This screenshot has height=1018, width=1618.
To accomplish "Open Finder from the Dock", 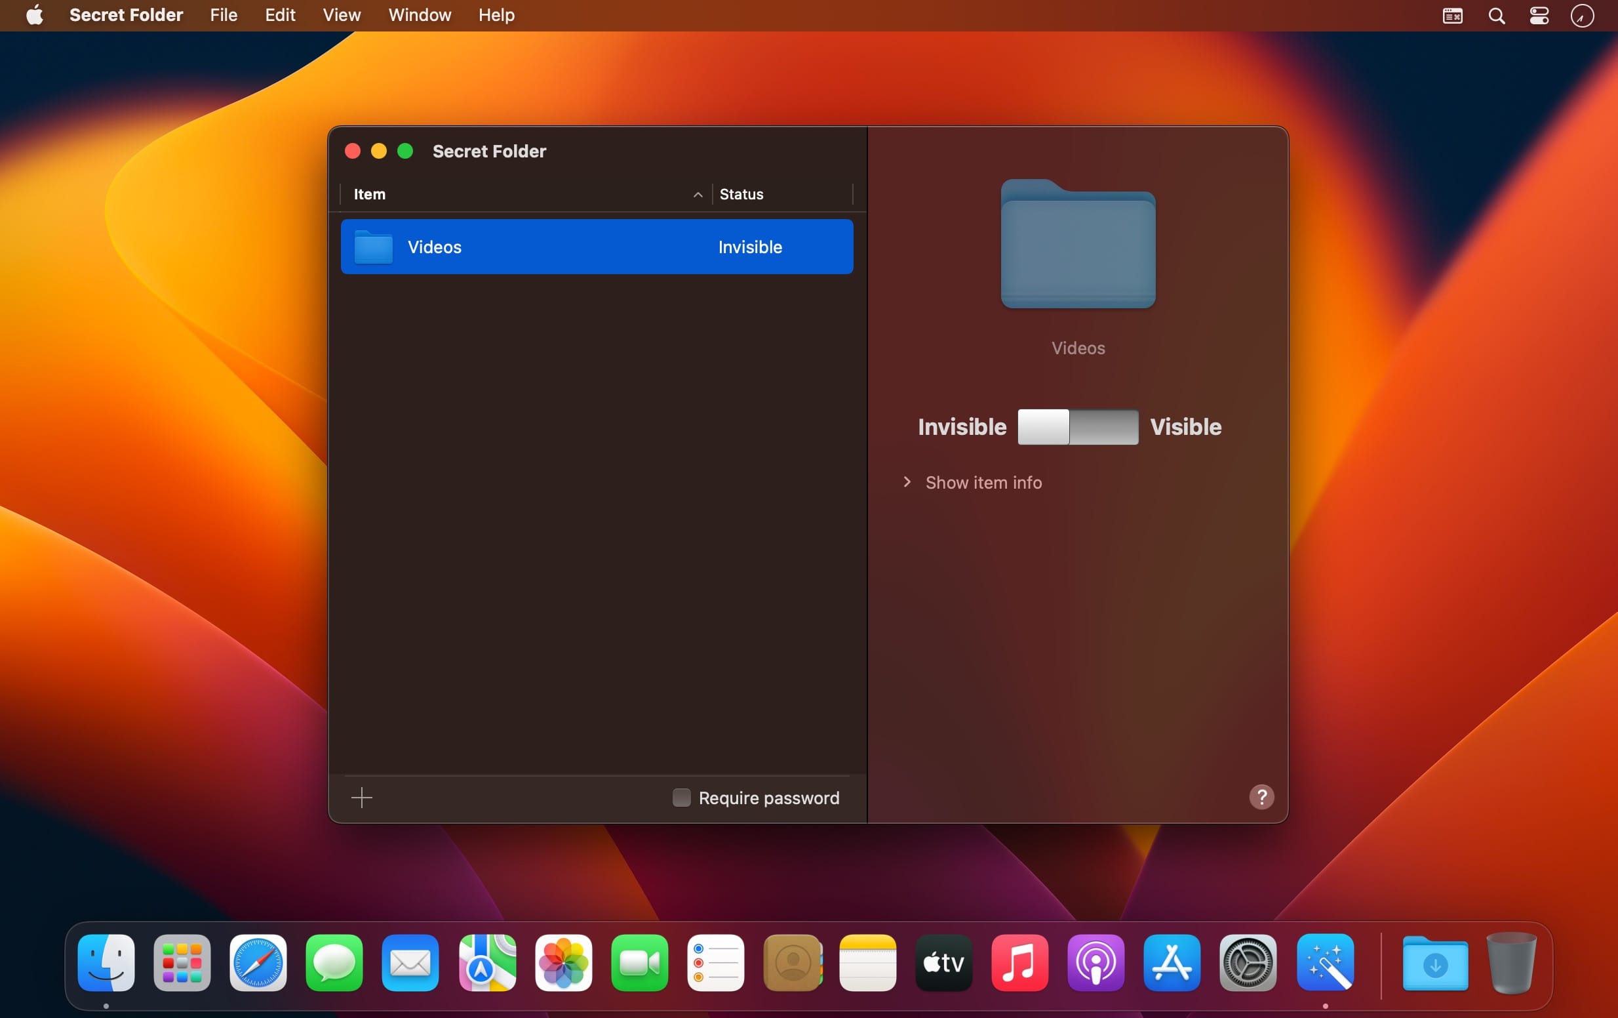I will [x=106, y=962].
